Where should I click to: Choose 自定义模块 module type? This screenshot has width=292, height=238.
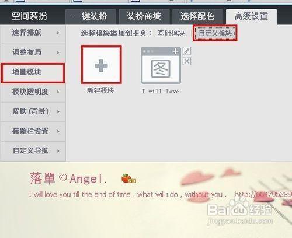(x=215, y=33)
